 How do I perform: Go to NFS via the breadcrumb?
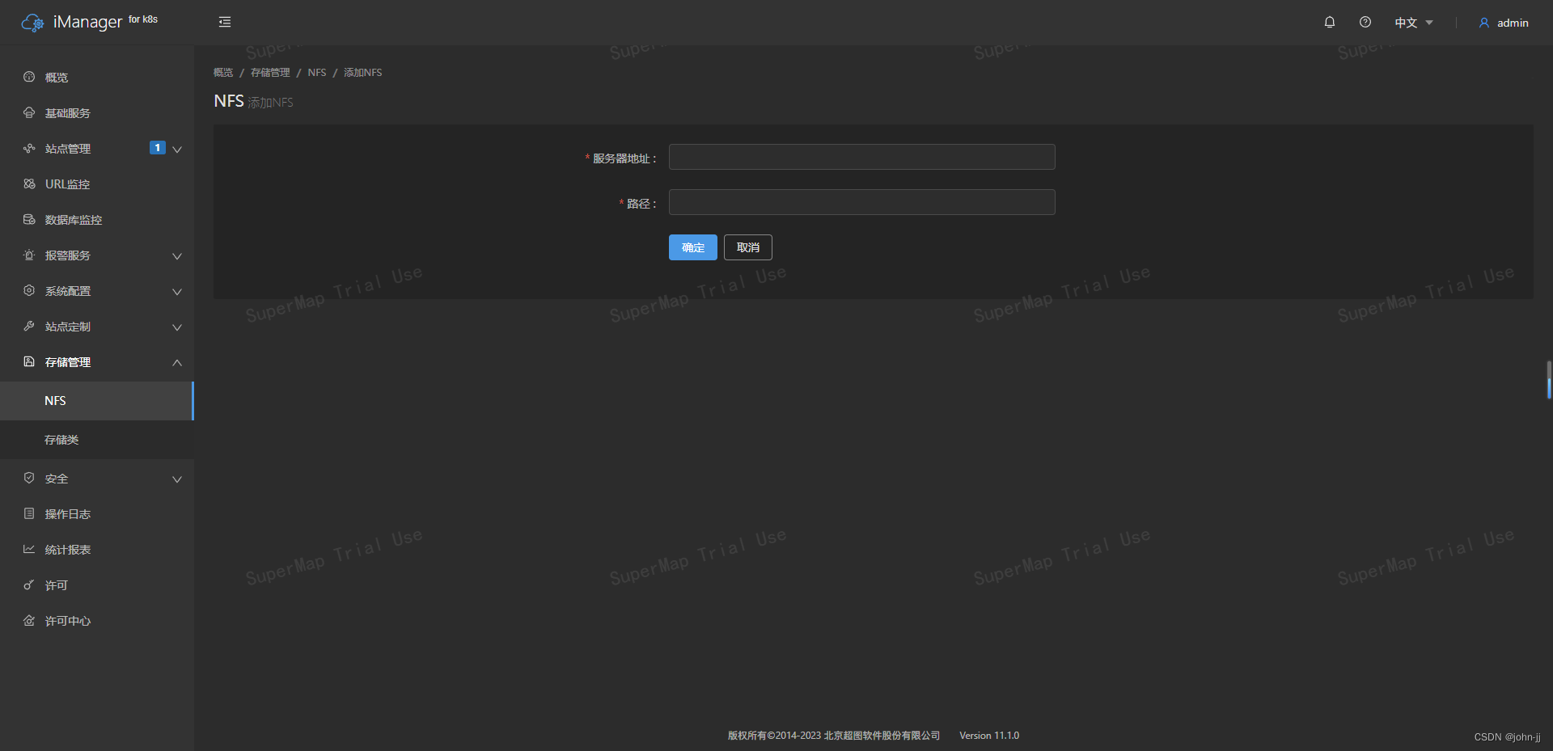pyautogui.click(x=317, y=72)
